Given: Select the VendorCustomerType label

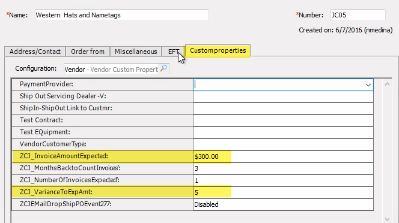Looking at the screenshot, I should tap(53, 144).
